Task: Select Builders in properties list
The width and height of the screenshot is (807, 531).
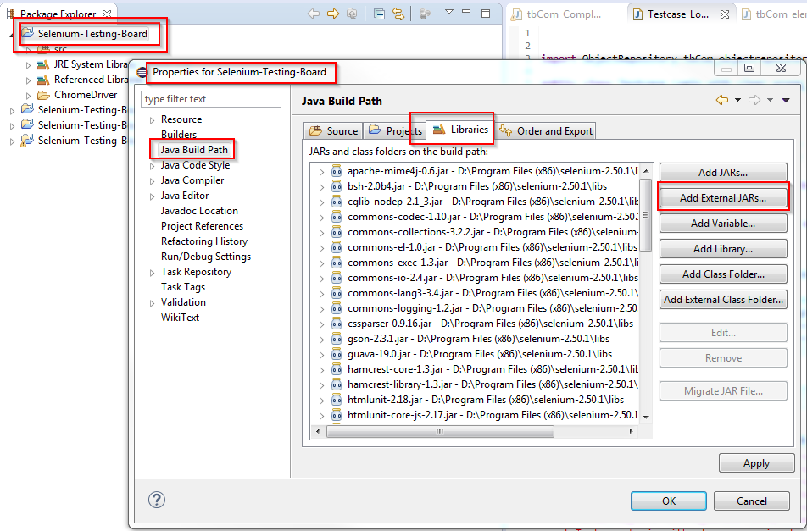Action: tap(179, 135)
